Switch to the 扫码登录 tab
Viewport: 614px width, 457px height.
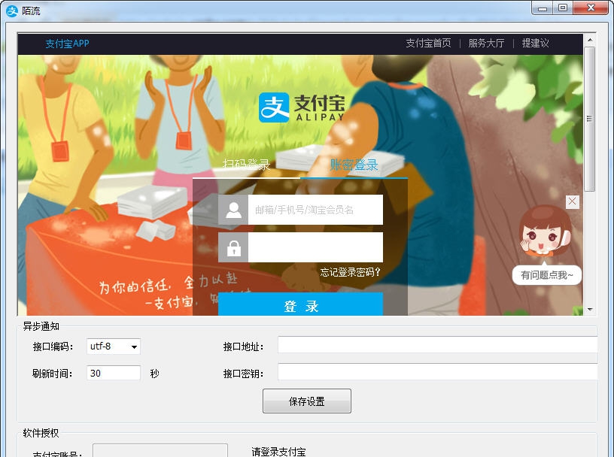[248, 164]
